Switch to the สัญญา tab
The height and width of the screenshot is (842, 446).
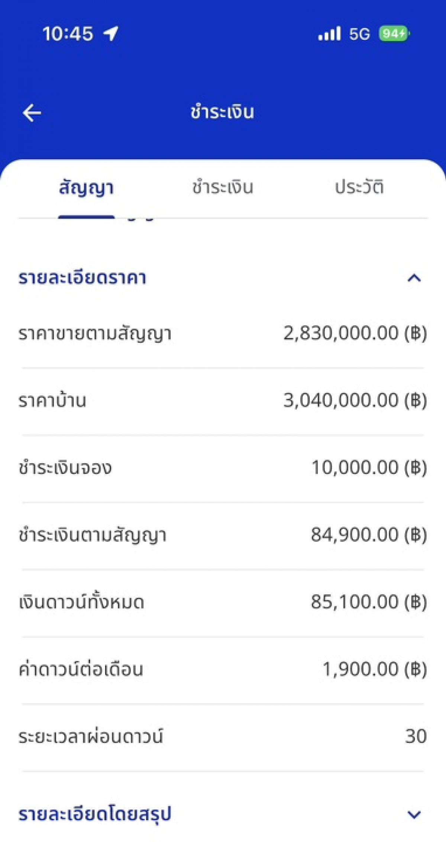tap(86, 188)
